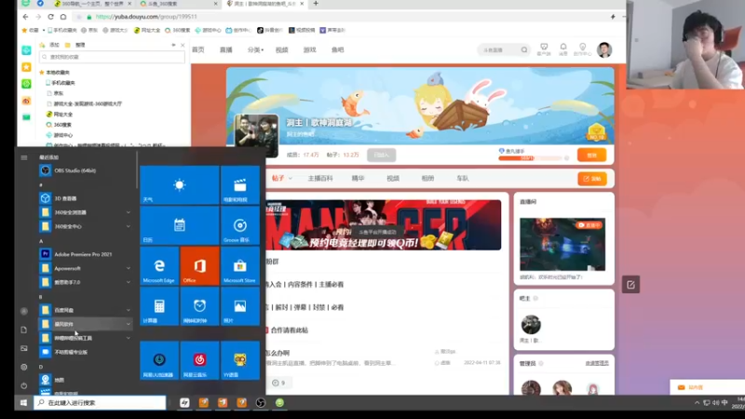Viewport: 745px width, 419px height.
Task: Open the Groove Music tile
Action: point(240,225)
